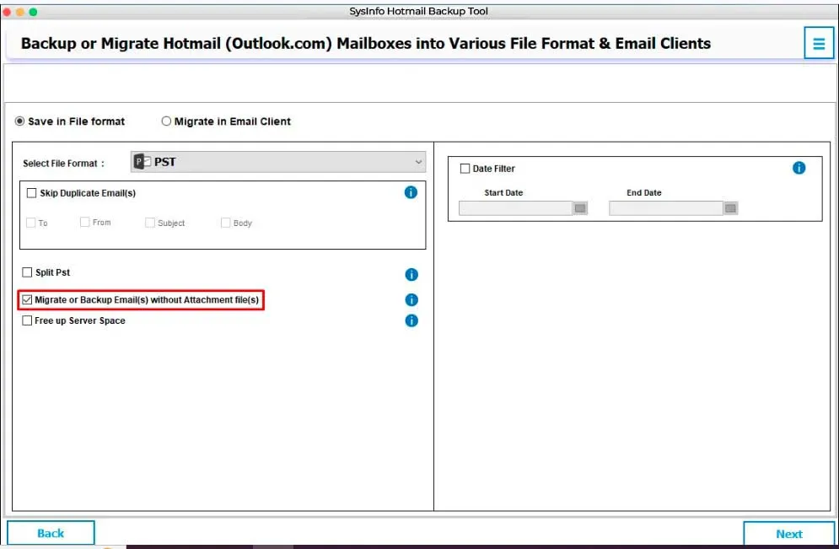Enable Free up Server Space checkbox
839x549 pixels.
pyautogui.click(x=27, y=320)
